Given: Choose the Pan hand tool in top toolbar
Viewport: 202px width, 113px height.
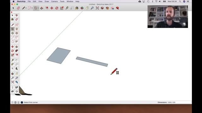Looking at the screenshot, I should tap(87, 8).
